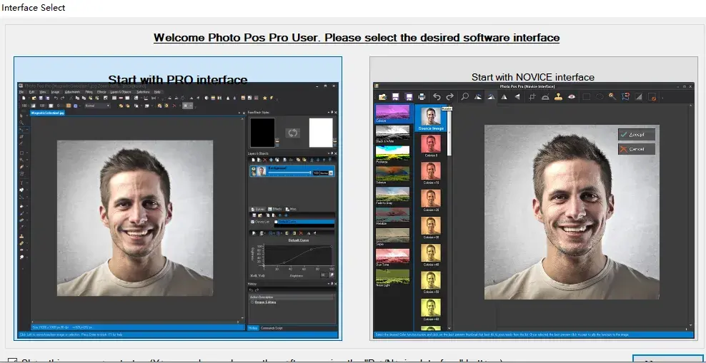Pick the Neon Light effect thumbnail

tap(392, 277)
